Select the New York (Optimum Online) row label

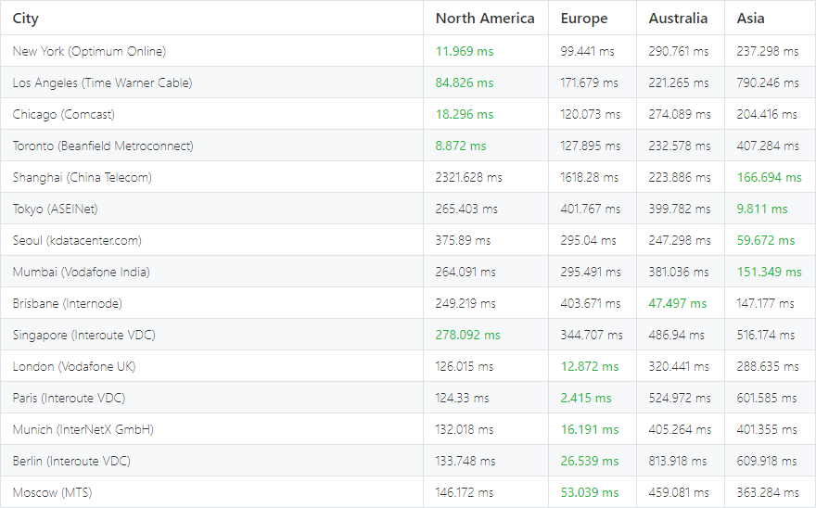89,51
